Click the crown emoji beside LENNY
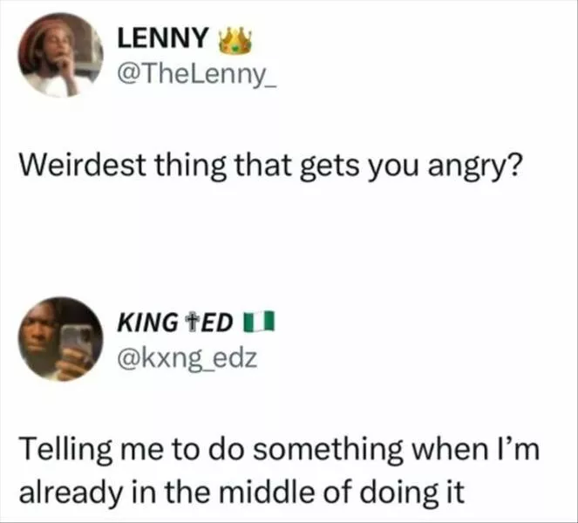578x523 pixels. tap(231, 37)
